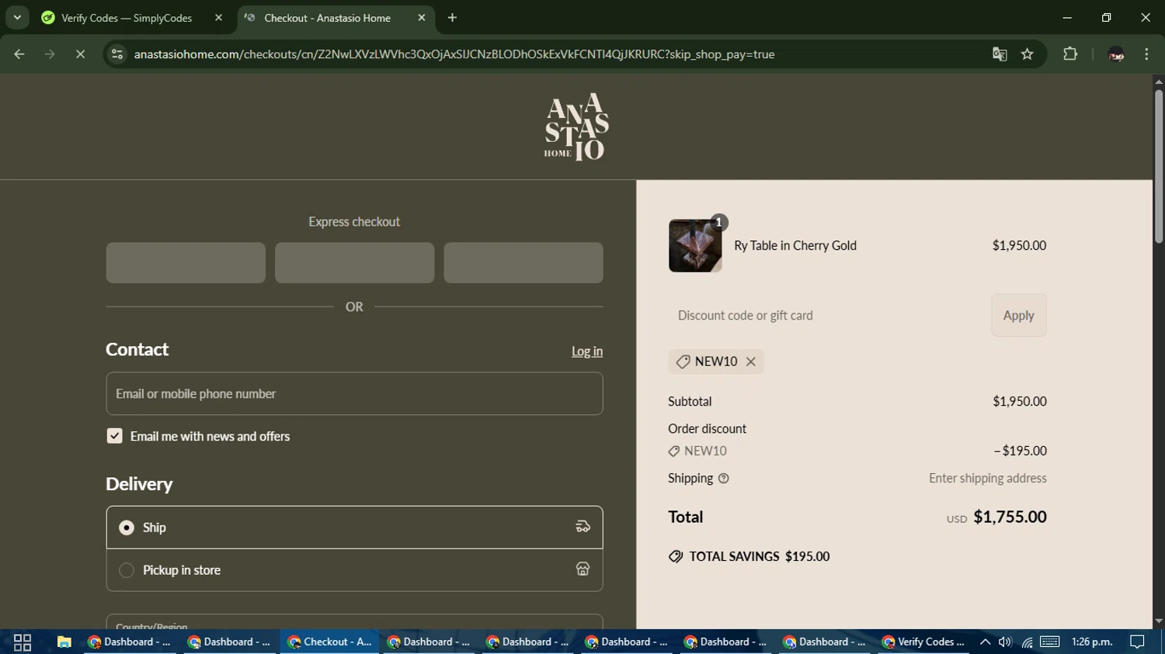Click the Discount code or gift card field
Image resolution: width=1165 pixels, height=654 pixels.
[x=825, y=315]
